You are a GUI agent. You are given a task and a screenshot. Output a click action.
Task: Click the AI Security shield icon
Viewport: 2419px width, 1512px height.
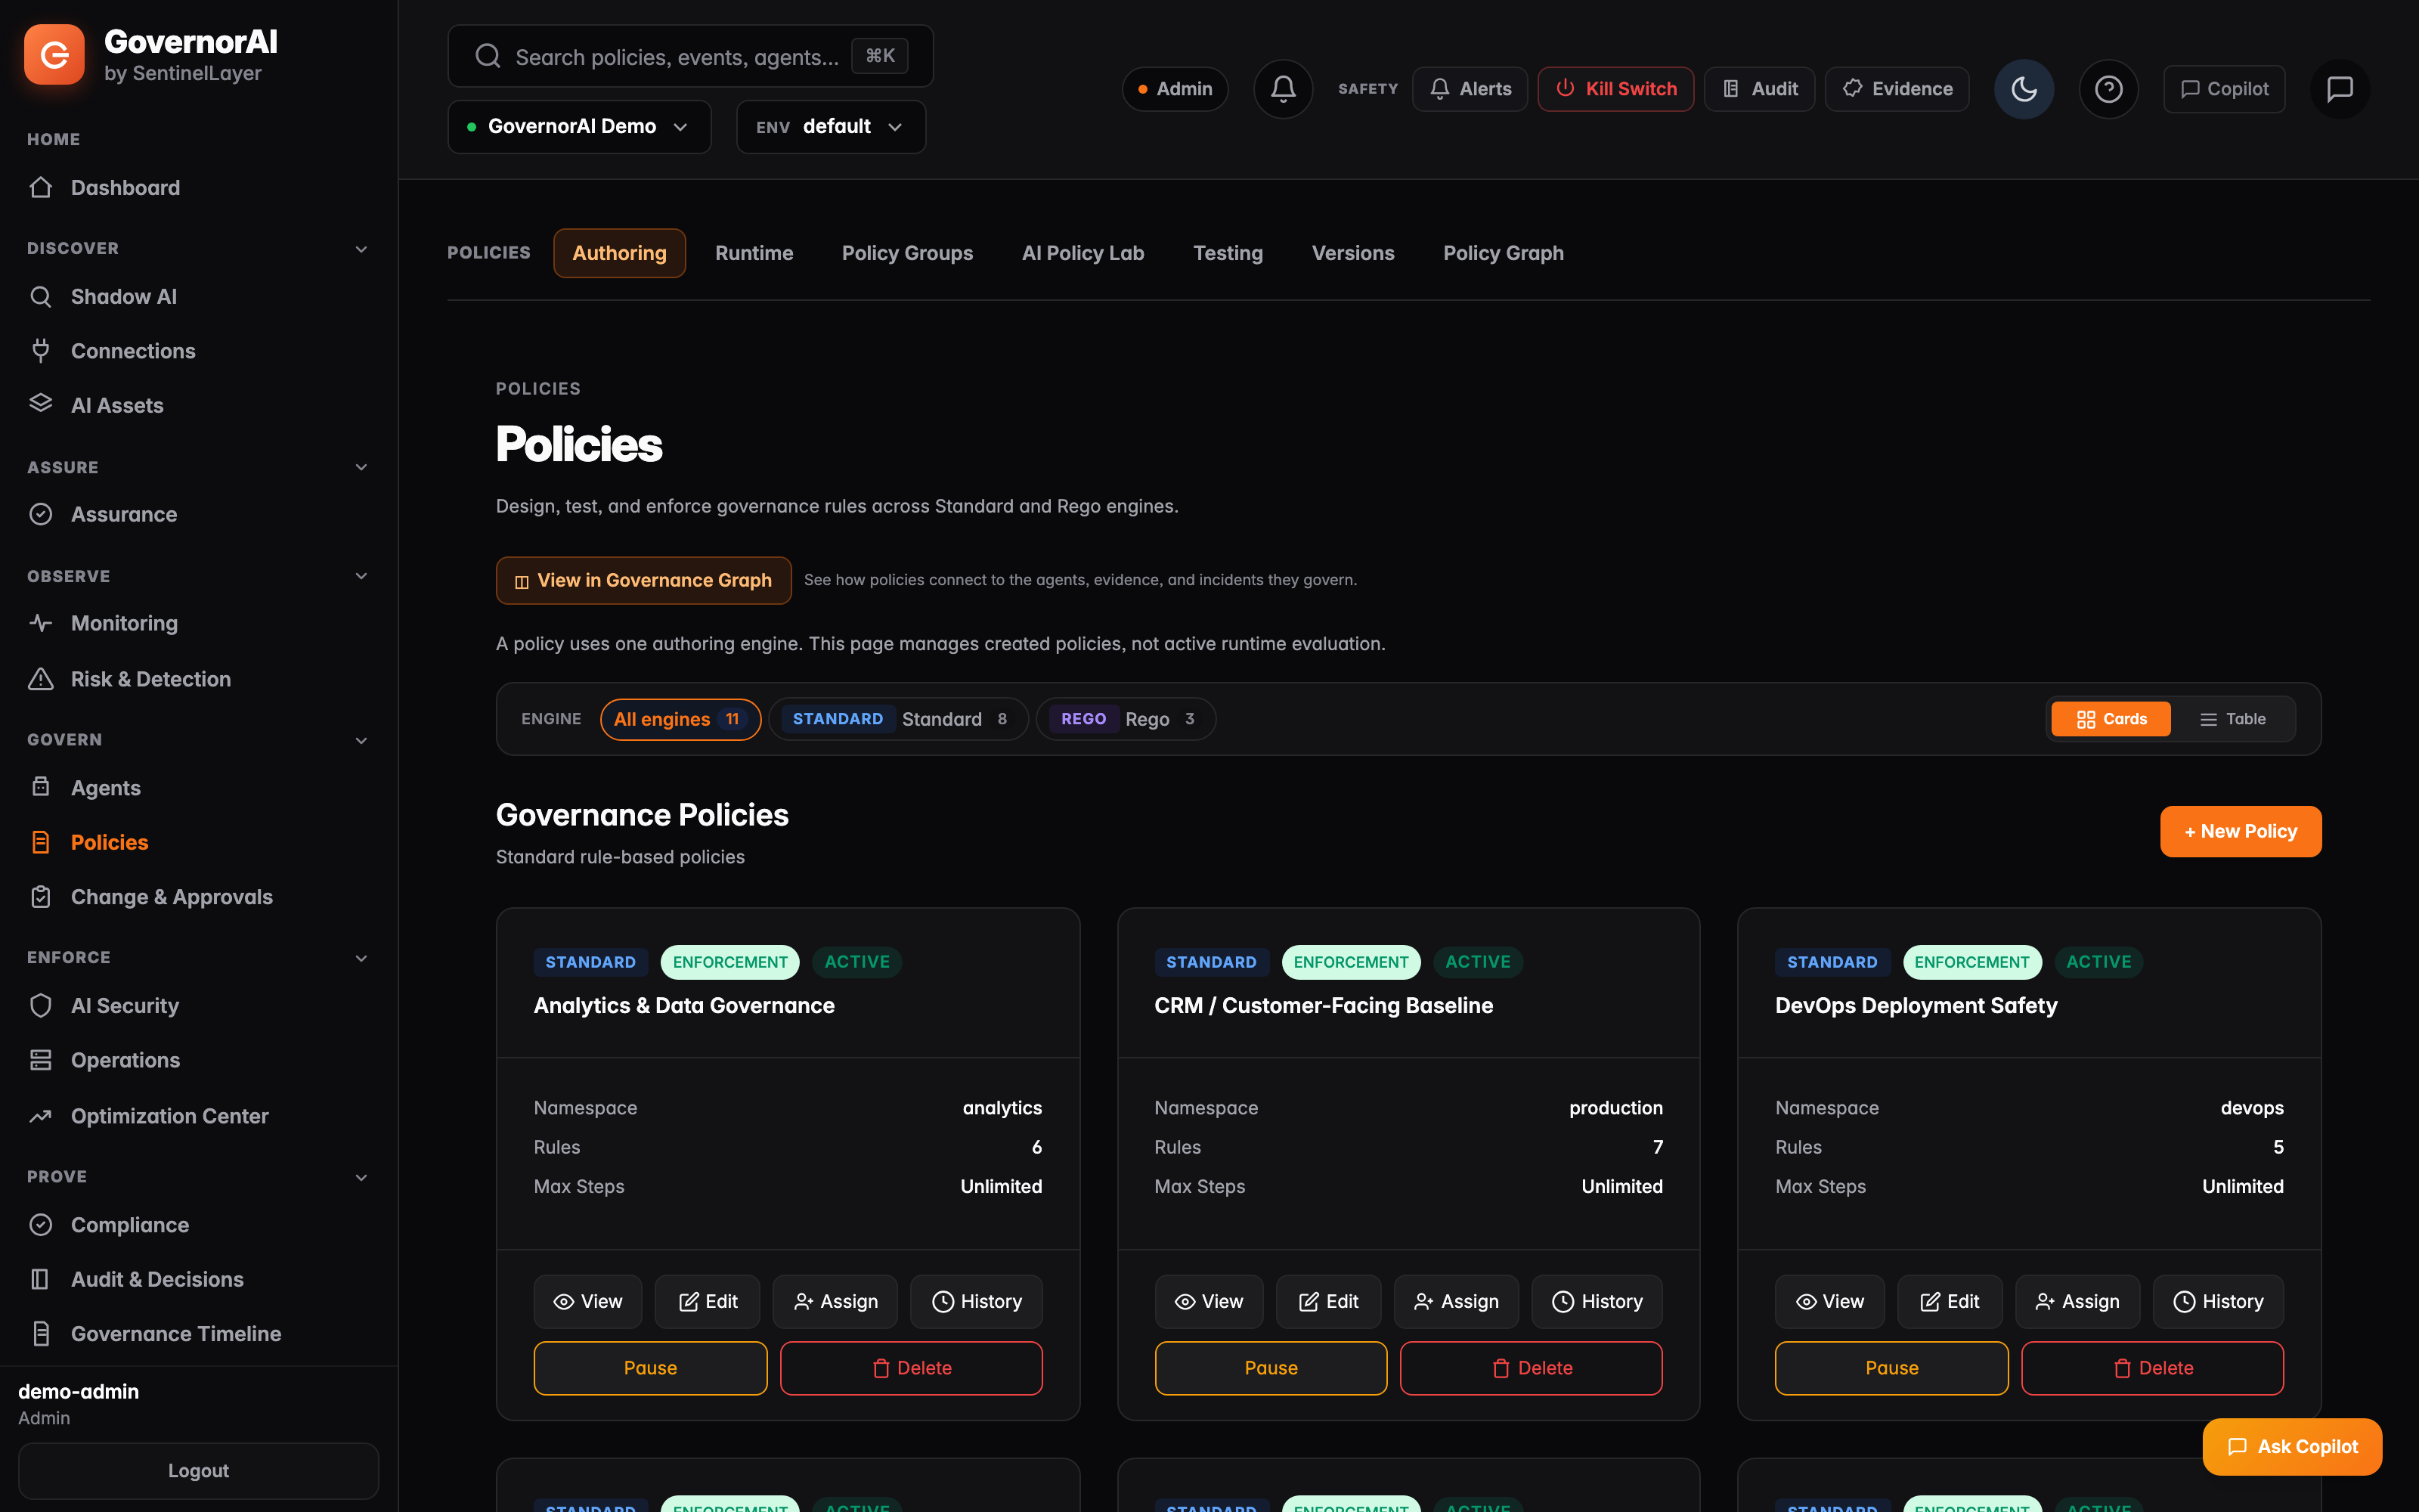(x=41, y=1005)
